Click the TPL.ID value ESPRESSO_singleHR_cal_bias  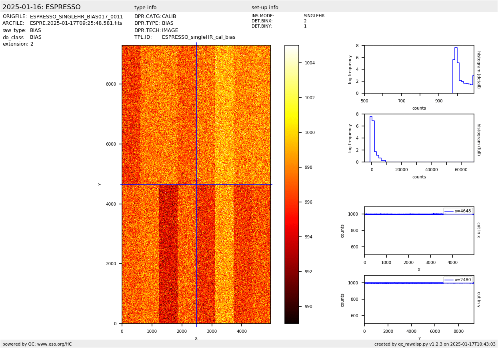pyautogui.click(x=198, y=38)
